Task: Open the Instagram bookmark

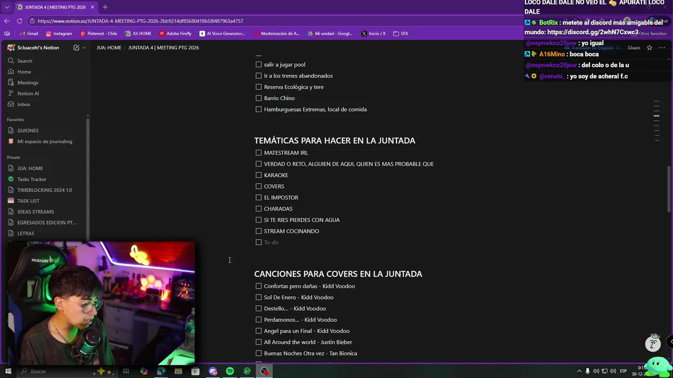Action: point(59,34)
